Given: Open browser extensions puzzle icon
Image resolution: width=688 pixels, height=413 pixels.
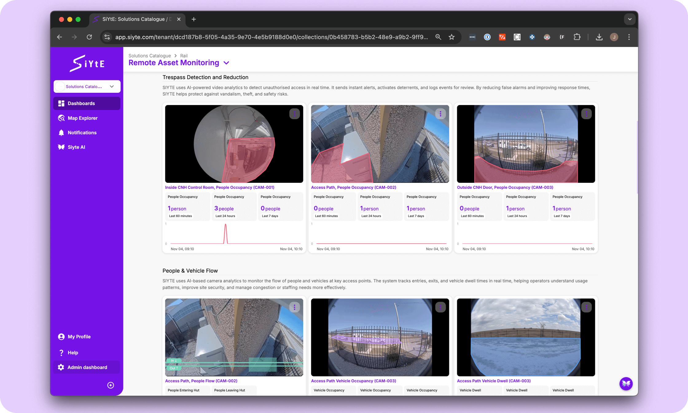Looking at the screenshot, I should (577, 37).
